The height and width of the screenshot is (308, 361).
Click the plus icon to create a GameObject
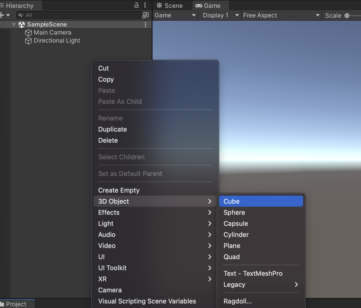[3, 15]
